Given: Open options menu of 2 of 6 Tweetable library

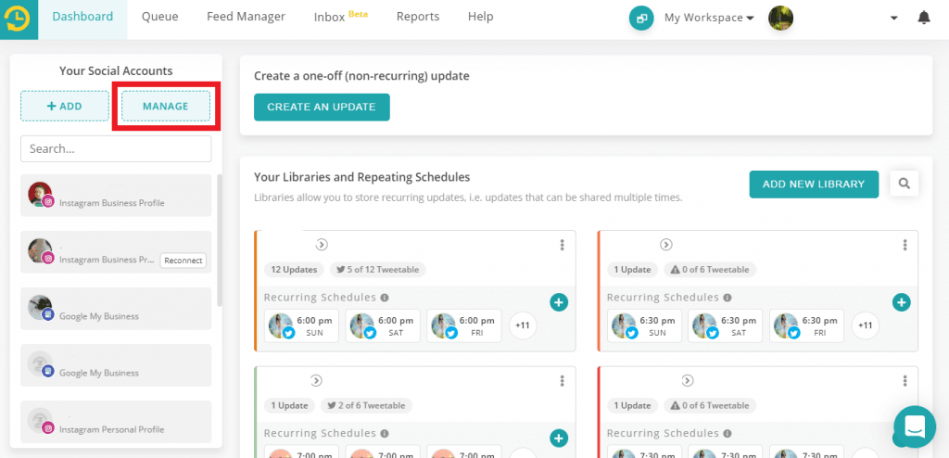Looking at the screenshot, I should tap(563, 381).
